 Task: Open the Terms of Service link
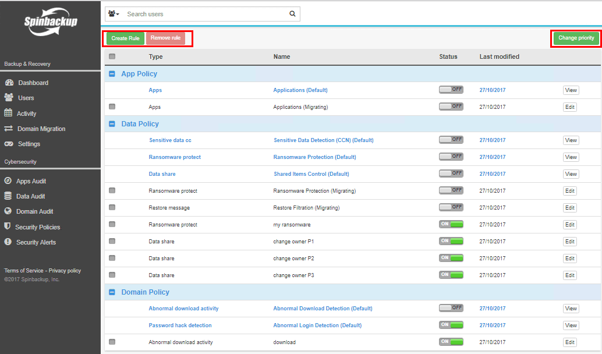(x=24, y=271)
